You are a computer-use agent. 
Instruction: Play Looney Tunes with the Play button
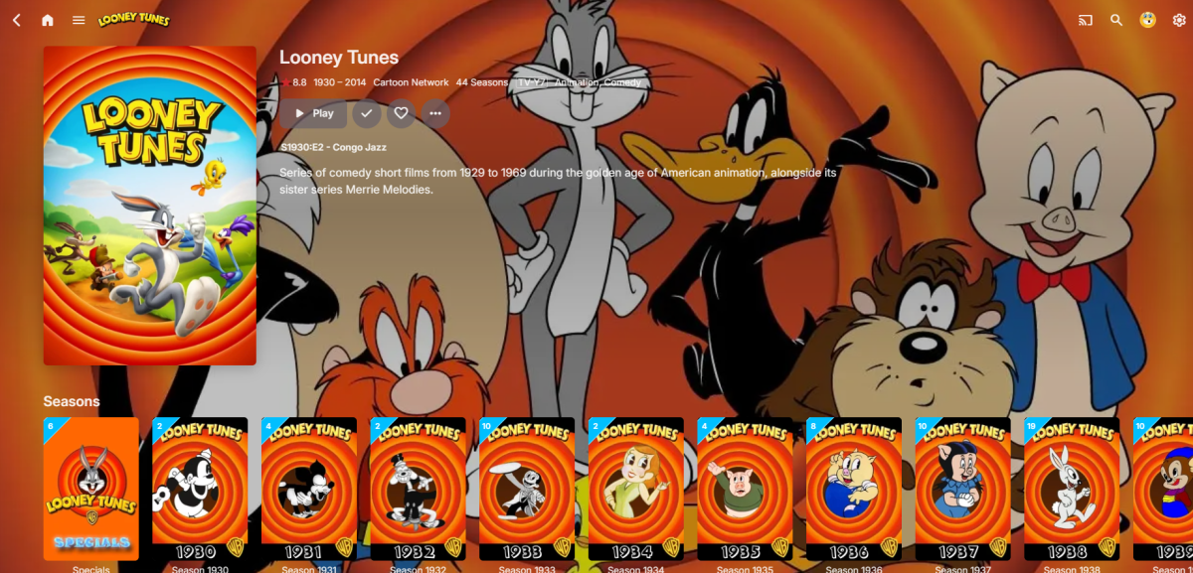tap(313, 113)
